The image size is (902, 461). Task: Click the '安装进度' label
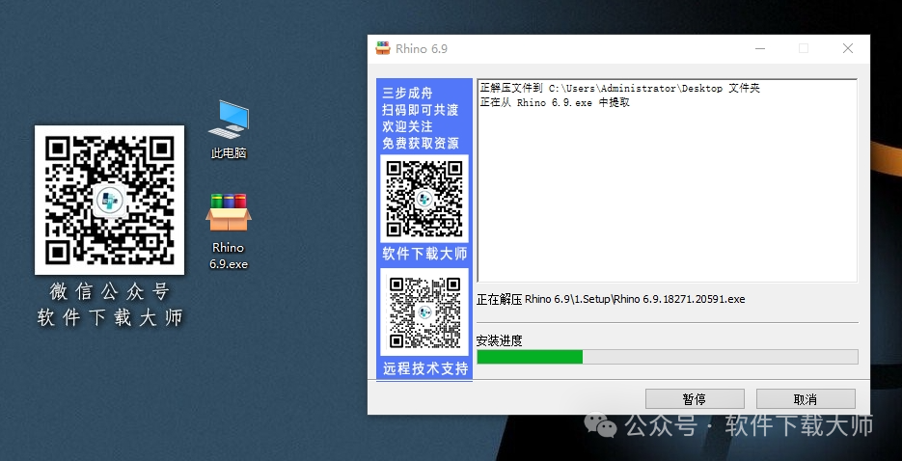click(x=500, y=340)
